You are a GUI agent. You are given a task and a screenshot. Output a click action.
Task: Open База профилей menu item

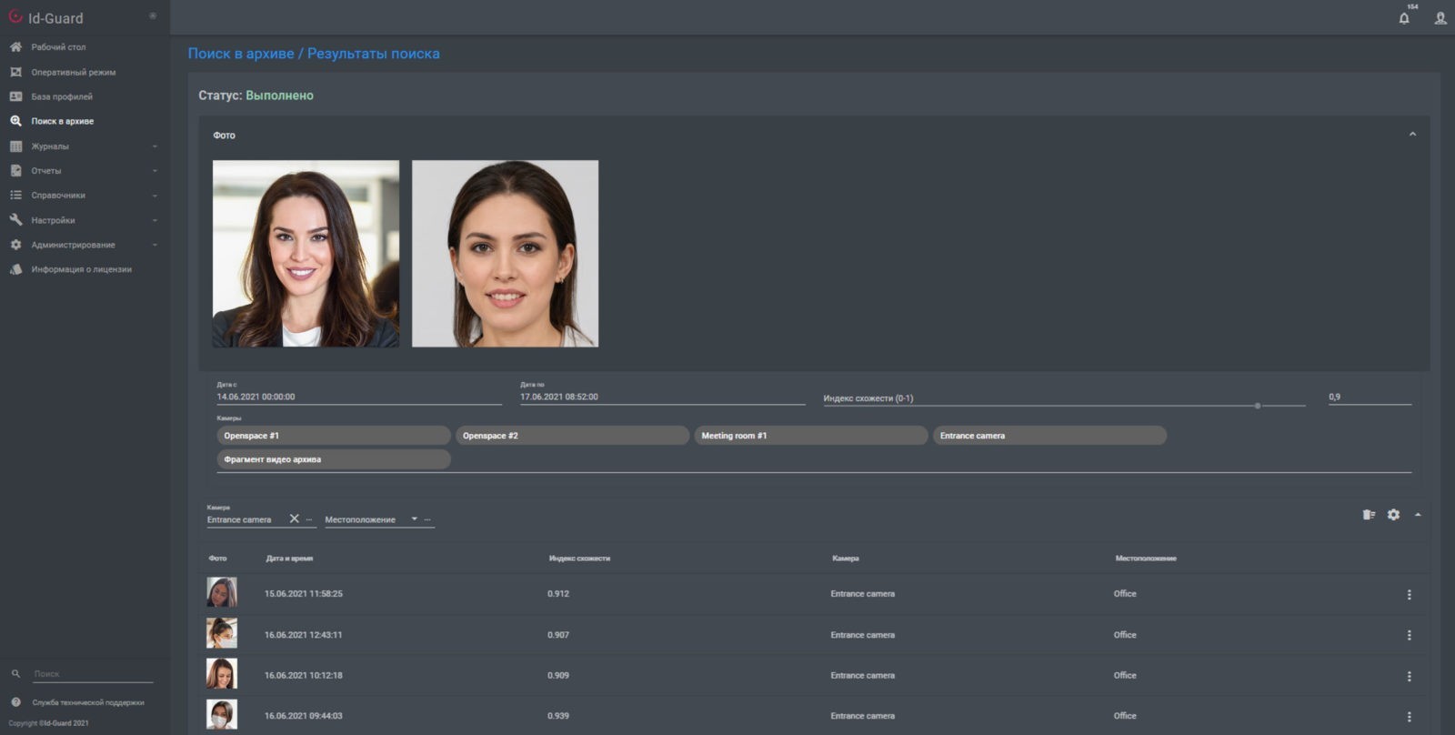(x=62, y=96)
